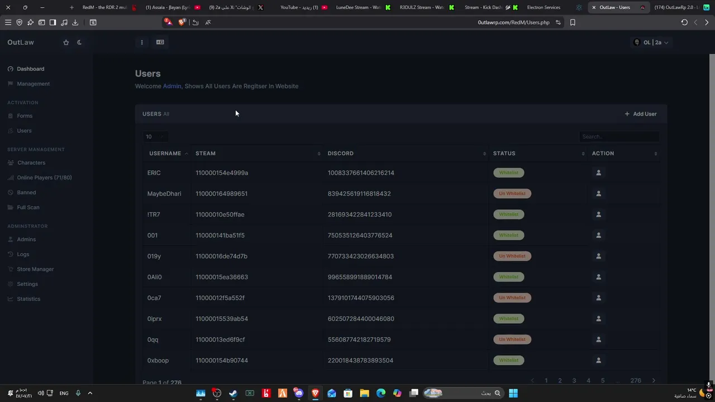The image size is (715, 402).
Task: Open Users in sidebar
Action: coord(20,131)
